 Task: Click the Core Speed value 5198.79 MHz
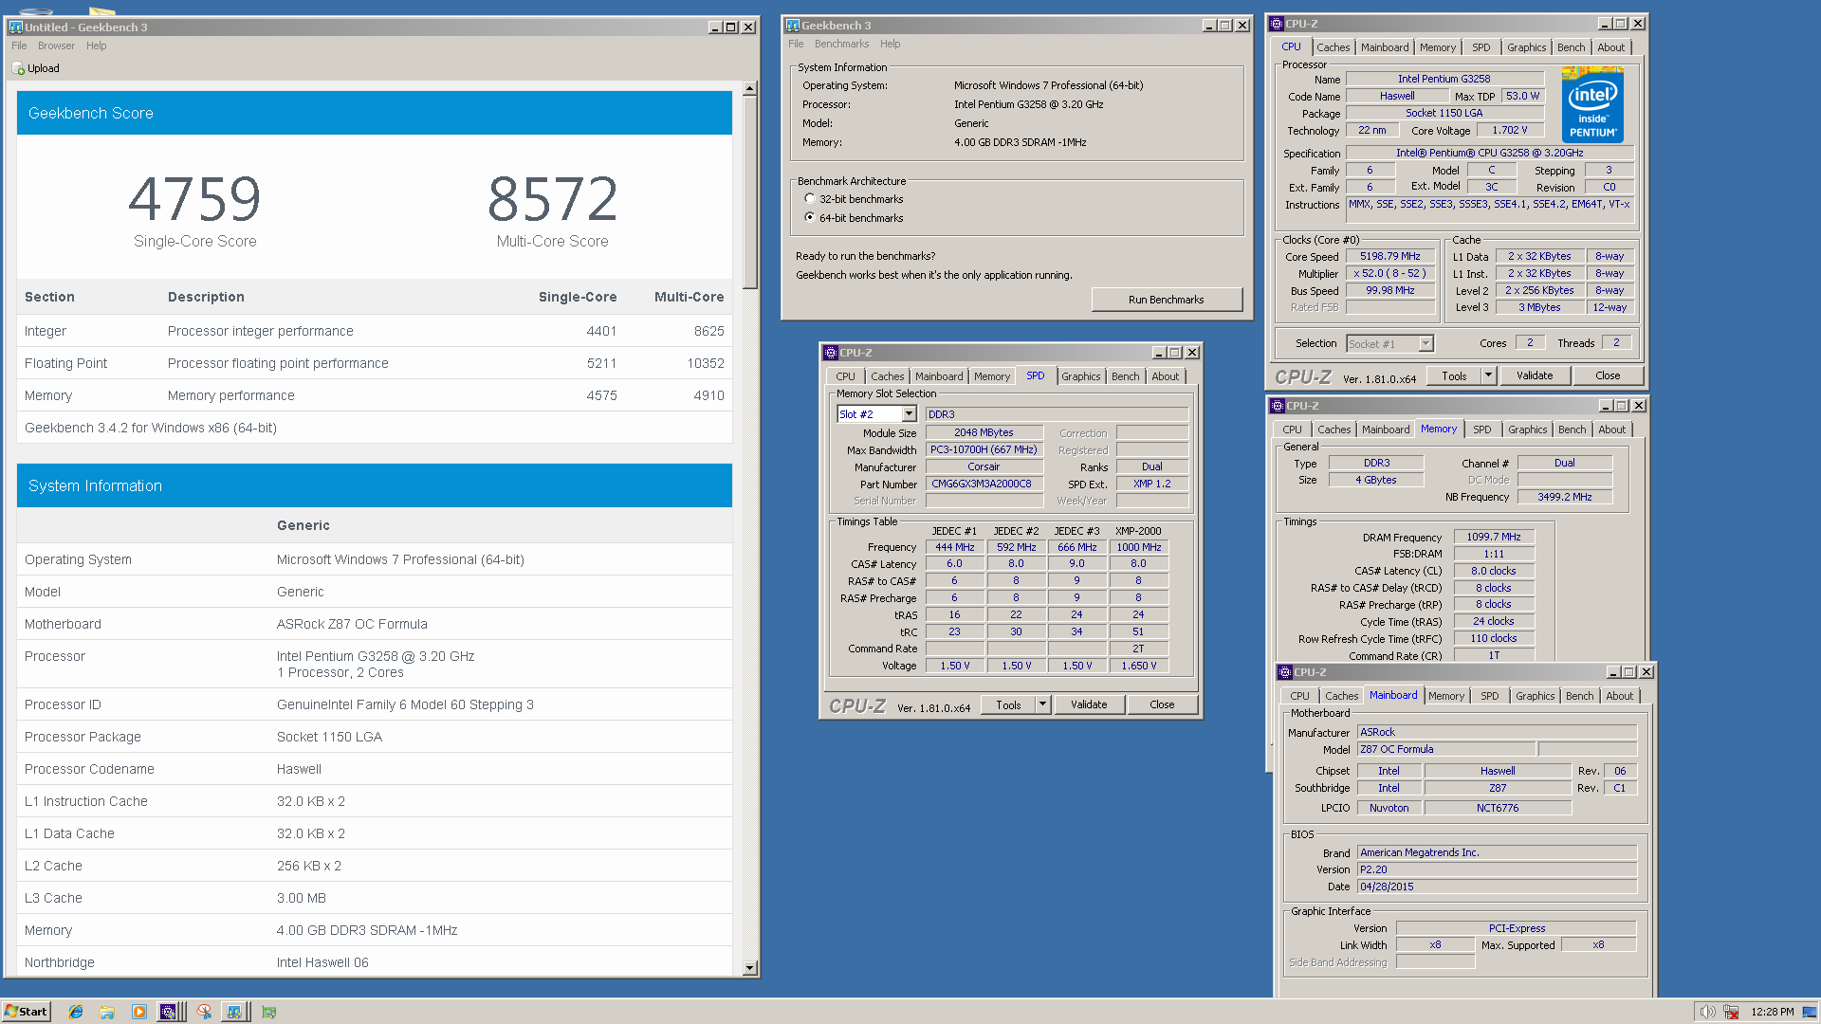click(x=1389, y=257)
